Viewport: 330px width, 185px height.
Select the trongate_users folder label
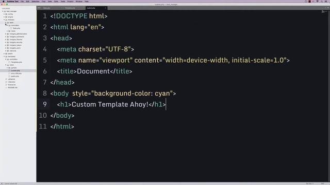click(x=15, y=48)
